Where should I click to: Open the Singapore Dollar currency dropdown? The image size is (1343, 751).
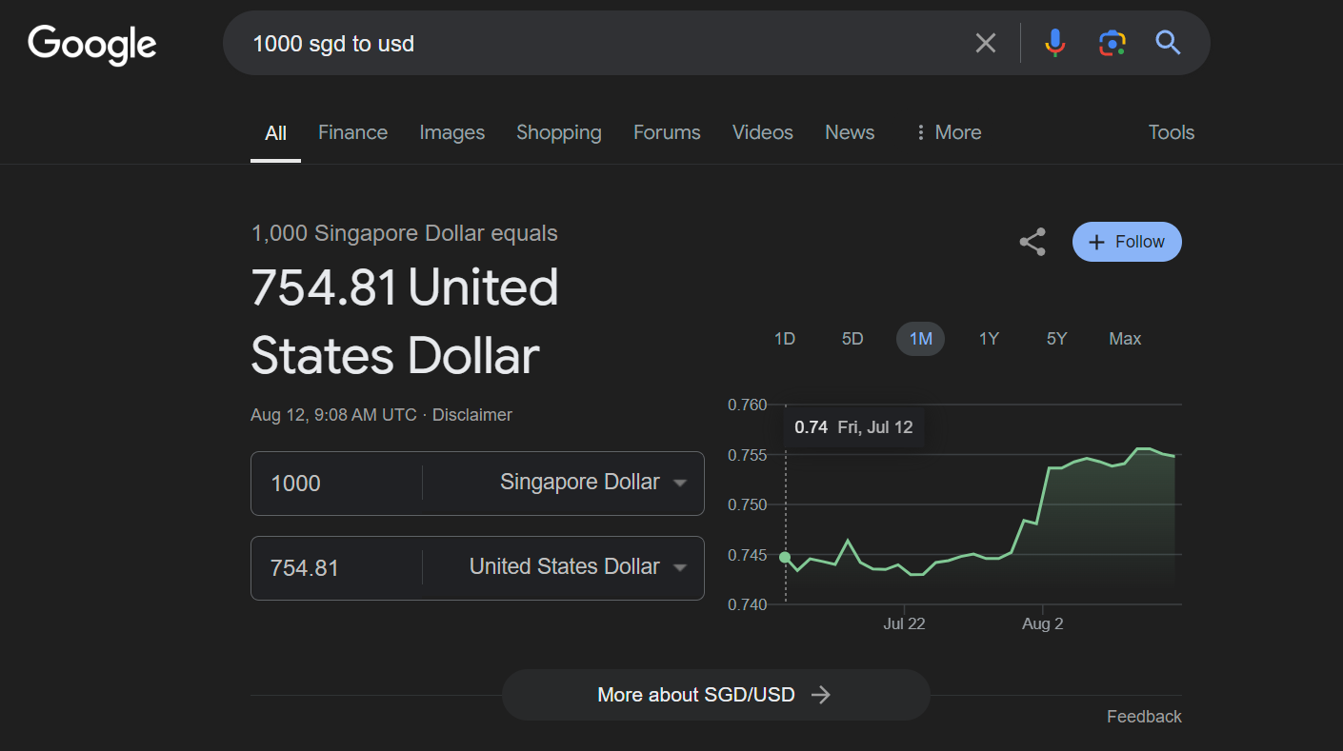pos(592,483)
